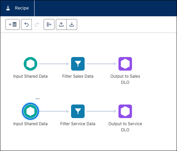Click the Add Input Data button
This screenshot has width=177, height=151.
(x=13, y=24)
